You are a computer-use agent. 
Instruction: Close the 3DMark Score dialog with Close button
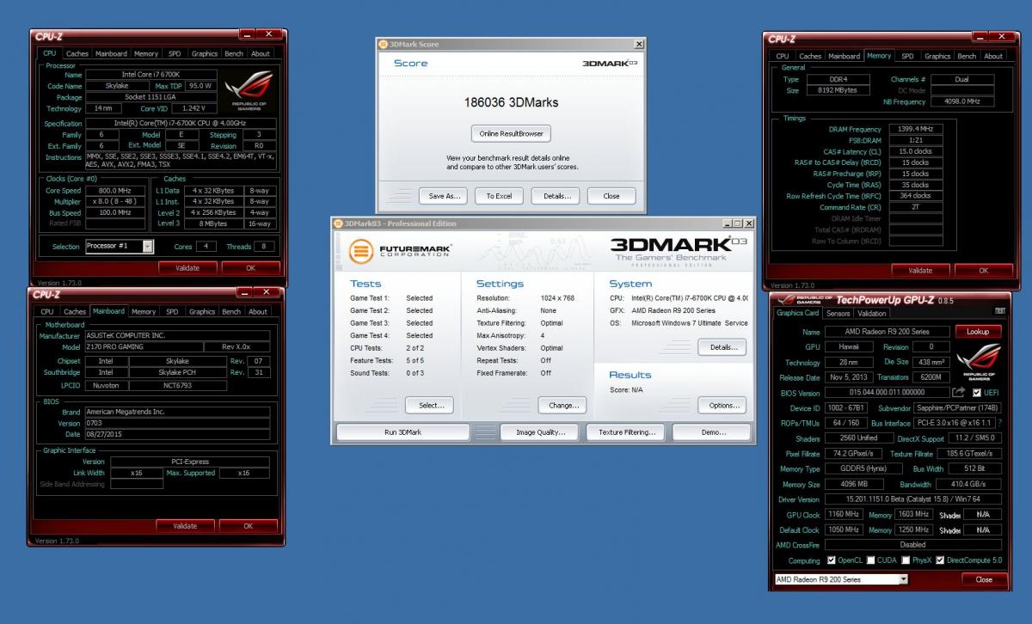pyautogui.click(x=611, y=196)
